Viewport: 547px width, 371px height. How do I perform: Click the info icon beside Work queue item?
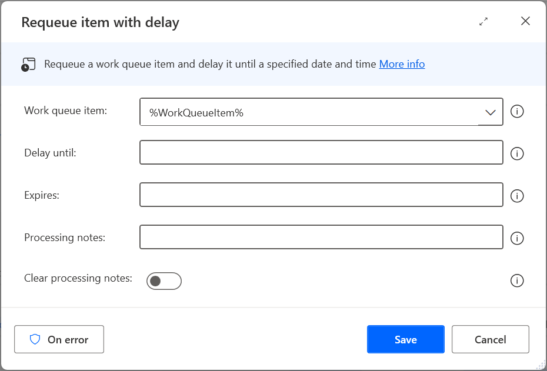[517, 112]
